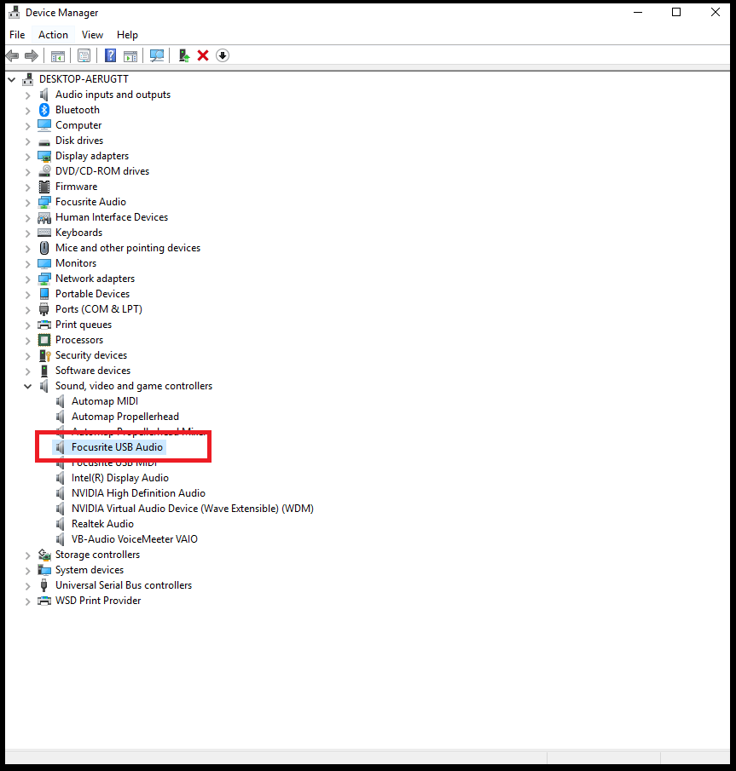The image size is (736, 771).
Task: Expand the Network adapters category
Action: (x=27, y=278)
